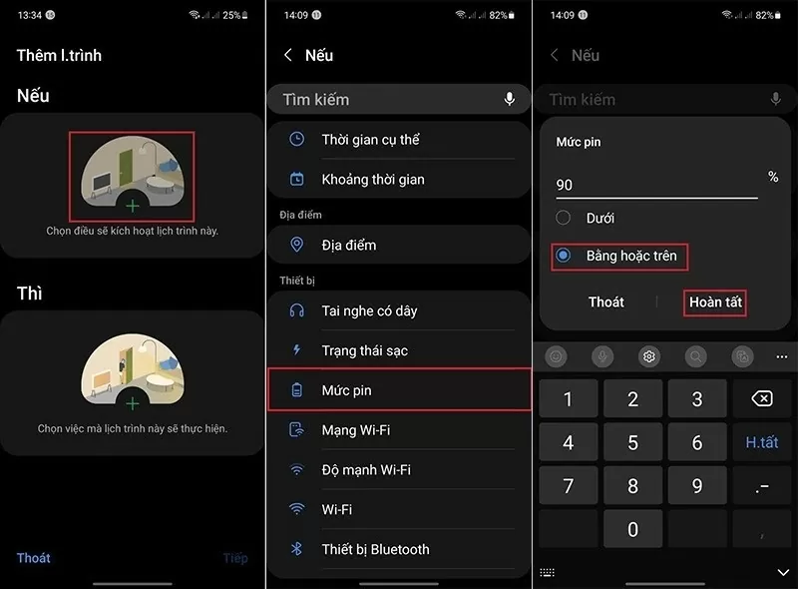Viewport: 798px width, 589px height.
Task: Select the charging bolt icon for Trạng thái sạc
Action: [296, 349]
